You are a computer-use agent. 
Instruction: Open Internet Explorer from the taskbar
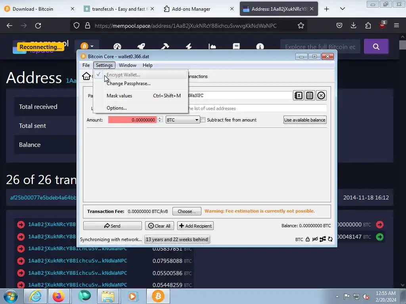pyautogui.click(x=35, y=296)
